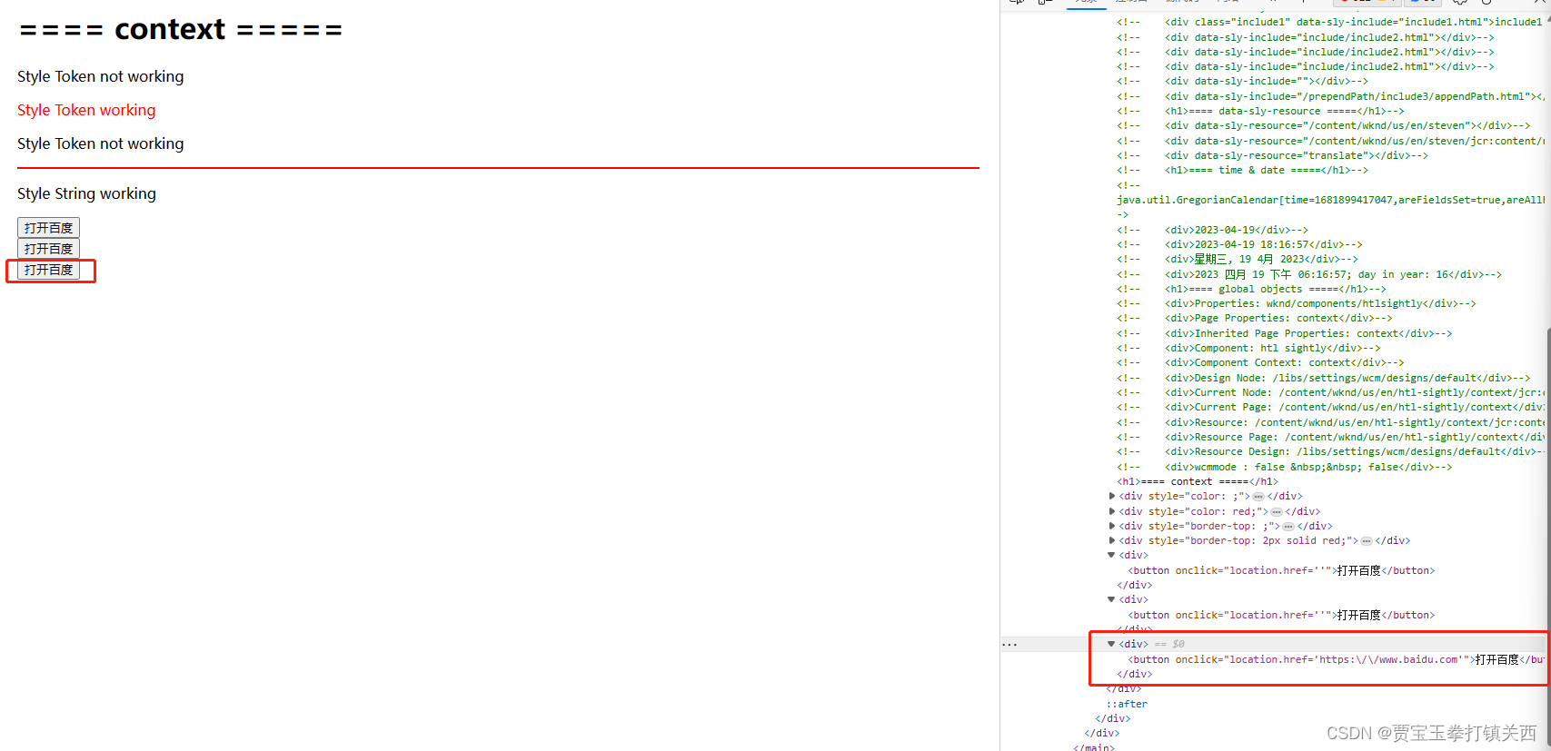Screen dimensions: 1551x751
Task: Click ellipsis badge in the color: ; div row
Action: coord(1258,497)
